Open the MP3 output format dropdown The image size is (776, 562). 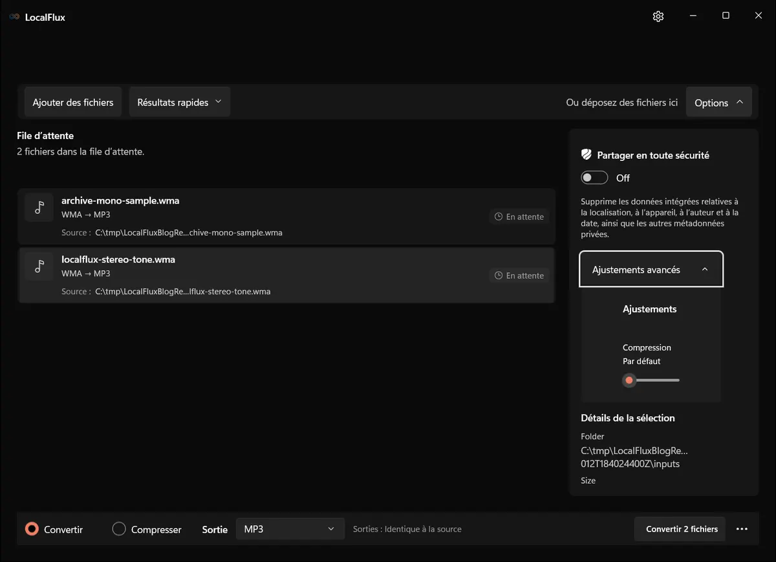click(290, 529)
